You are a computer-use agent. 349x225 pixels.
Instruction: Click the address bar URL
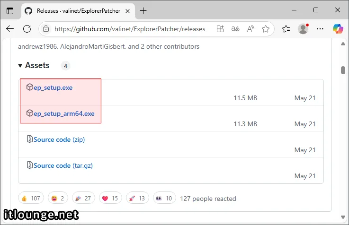130,29
